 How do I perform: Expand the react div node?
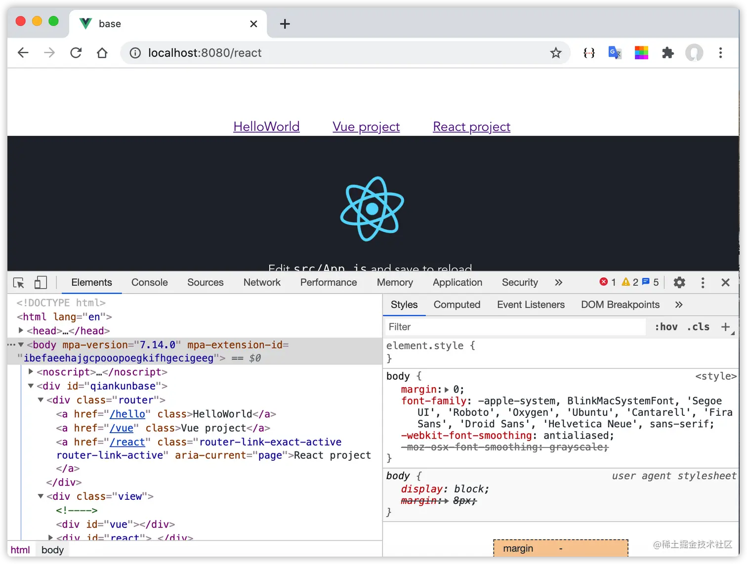coord(50,537)
